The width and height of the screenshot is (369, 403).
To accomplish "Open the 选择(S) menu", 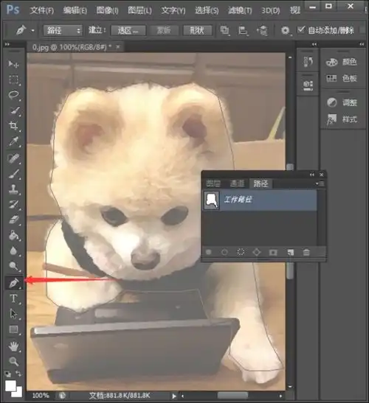I will pos(207,10).
